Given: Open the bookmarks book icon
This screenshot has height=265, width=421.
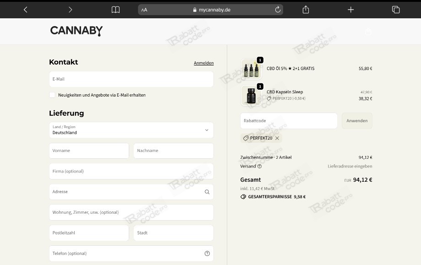Looking at the screenshot, I should 115,10.
